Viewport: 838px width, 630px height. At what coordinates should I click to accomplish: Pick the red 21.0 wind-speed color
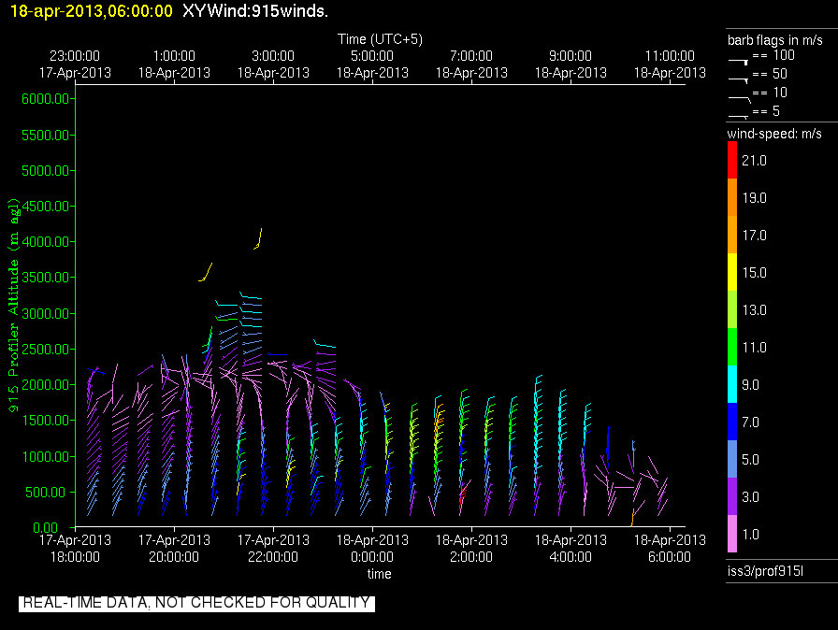click(x=732, y=161)
